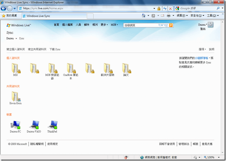This screenshot has height=161, width=226.
Task: Open the 網頁(P) menu
Action: [x=182, y=15]
